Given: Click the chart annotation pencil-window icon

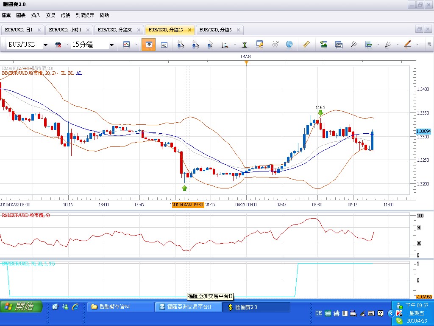Looking at the screenshot, I should pos(260,44).
